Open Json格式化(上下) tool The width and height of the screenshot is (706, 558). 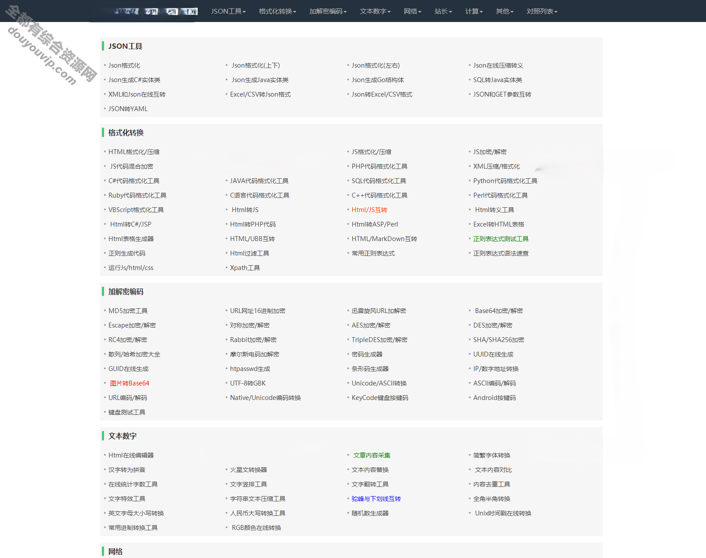pyautogui.click(x=256, y=65)
